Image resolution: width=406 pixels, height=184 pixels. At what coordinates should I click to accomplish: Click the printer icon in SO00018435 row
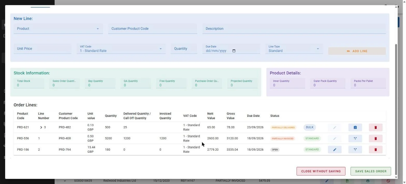[x=368, y=181]
